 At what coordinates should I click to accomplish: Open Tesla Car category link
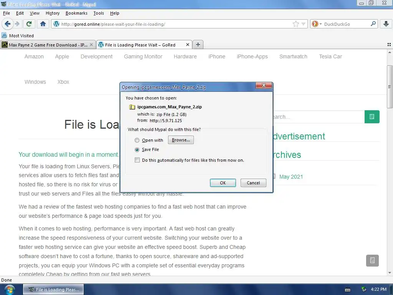[x=330, y=57]
